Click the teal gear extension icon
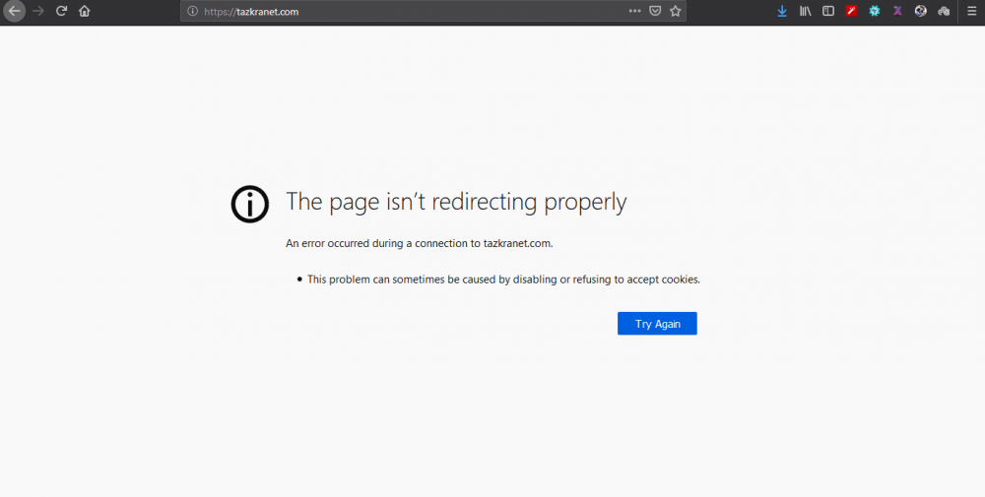Image resolution: width=985 pixels, height=497 pixels. point(874,12)
